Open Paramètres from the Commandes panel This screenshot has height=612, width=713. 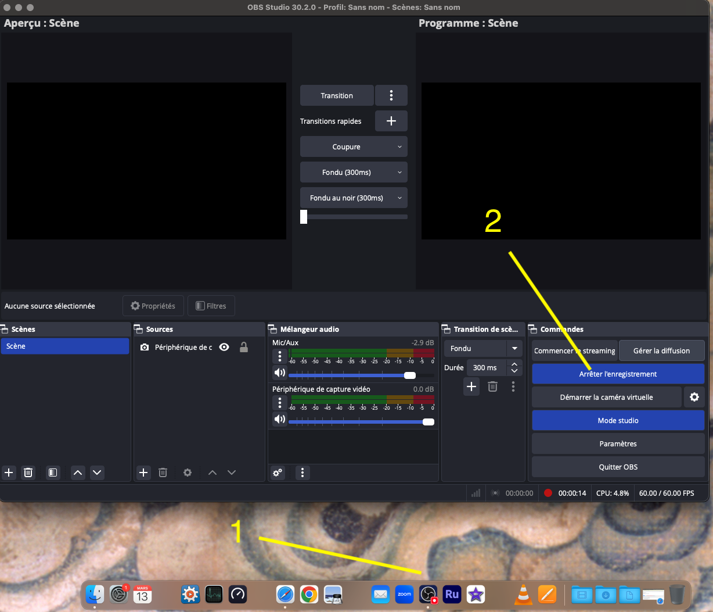[x=618, y=443]
